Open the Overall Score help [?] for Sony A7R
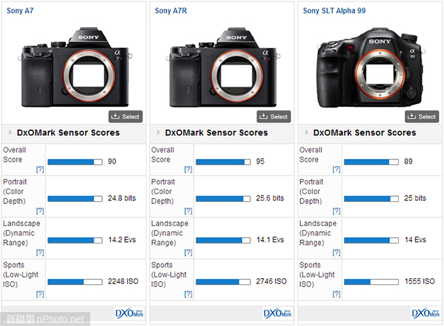The image size is (444, 326). [x=188, y=169]
